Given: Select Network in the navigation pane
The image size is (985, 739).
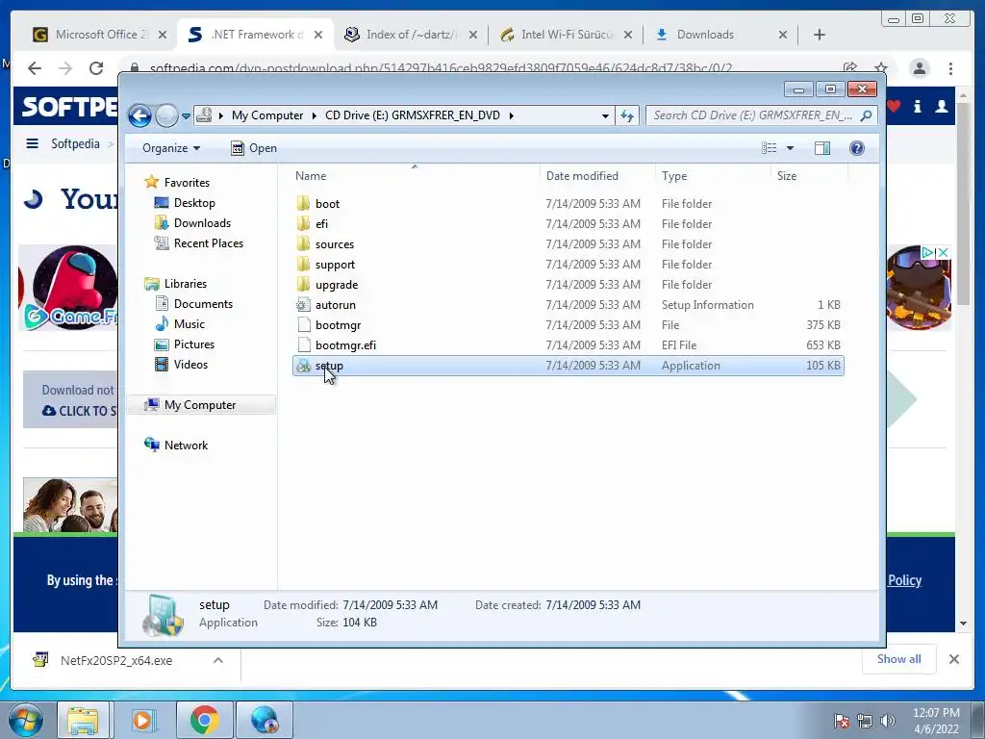Looking at the screenshot, I should pos(186,446).
